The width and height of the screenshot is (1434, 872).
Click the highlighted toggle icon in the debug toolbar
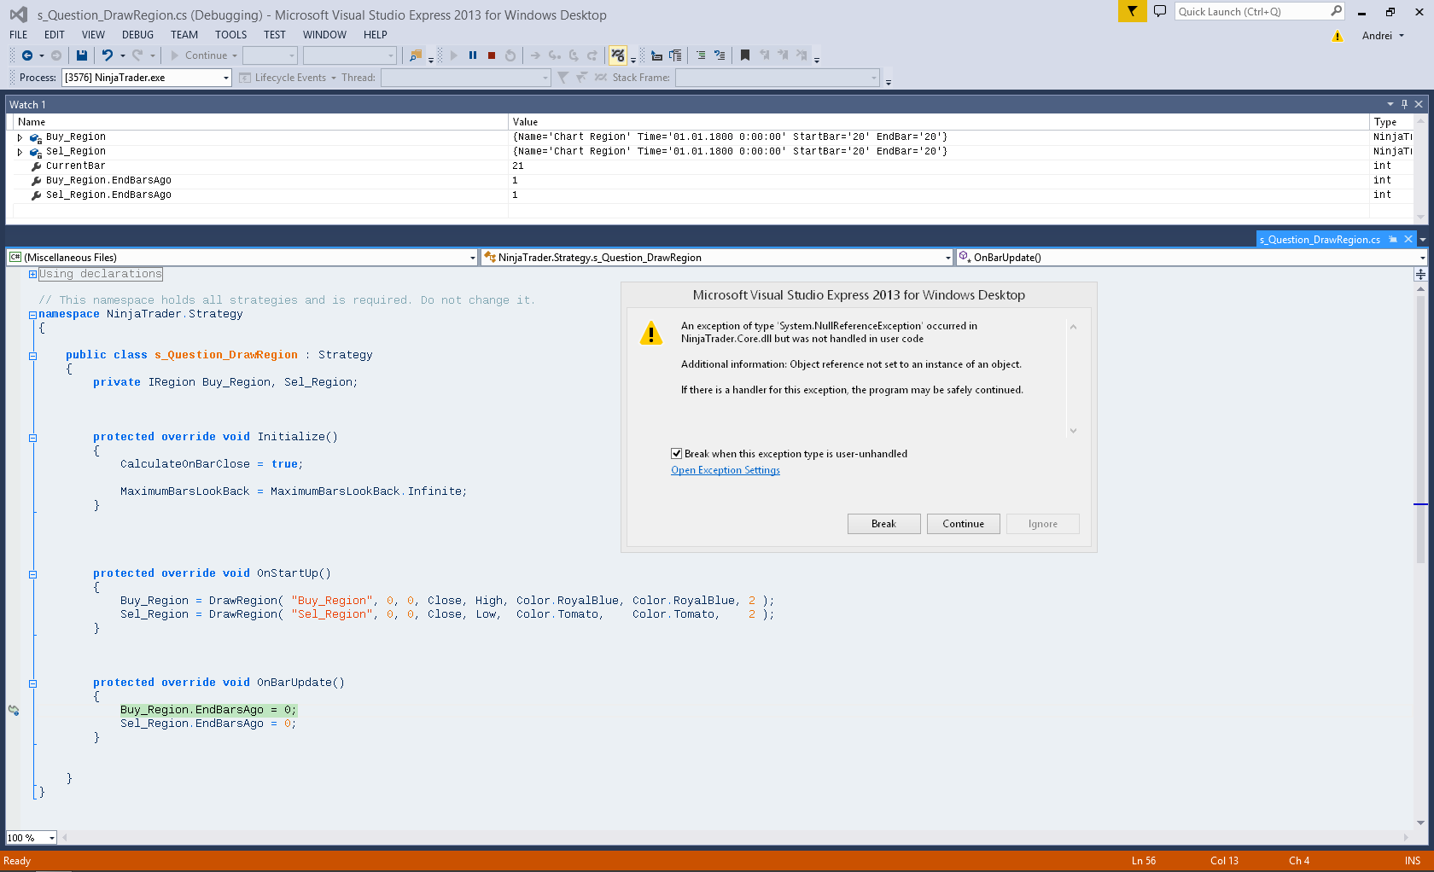pyautogui.click(x=618, y=55)
